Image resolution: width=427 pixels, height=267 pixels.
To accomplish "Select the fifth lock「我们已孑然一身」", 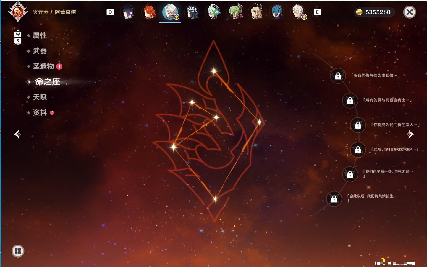I will coord(350,174).
